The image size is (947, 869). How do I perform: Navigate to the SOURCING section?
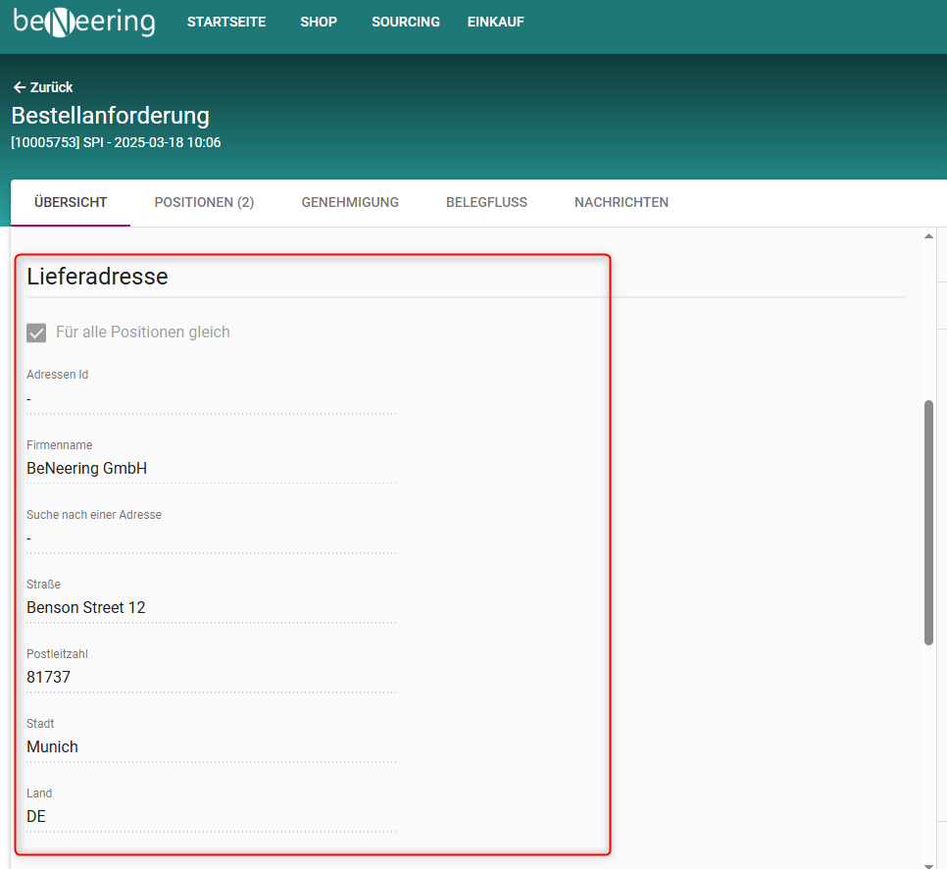406,22
